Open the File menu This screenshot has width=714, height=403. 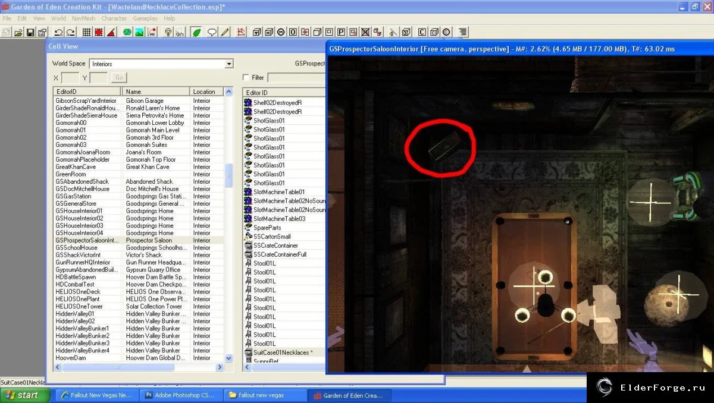[7, 18]
